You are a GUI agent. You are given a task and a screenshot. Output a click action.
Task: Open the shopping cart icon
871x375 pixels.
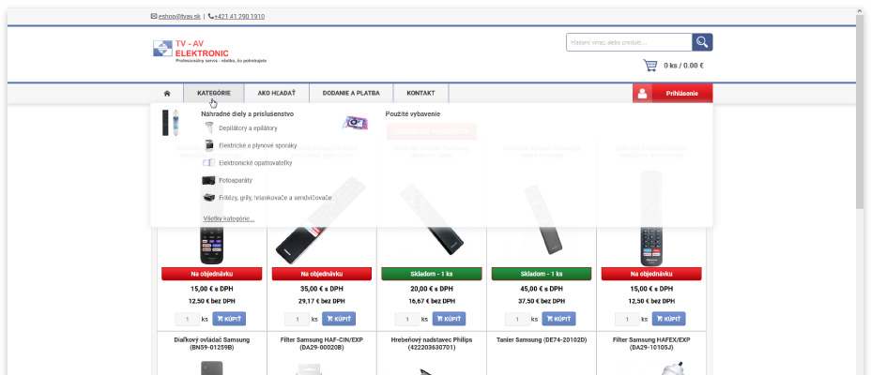click(x=649, y=66)
